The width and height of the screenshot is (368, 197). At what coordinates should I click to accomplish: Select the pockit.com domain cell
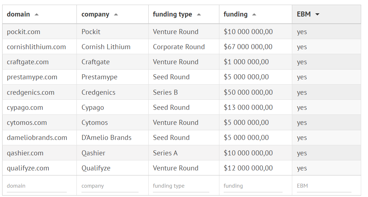(x=24, y=32)
